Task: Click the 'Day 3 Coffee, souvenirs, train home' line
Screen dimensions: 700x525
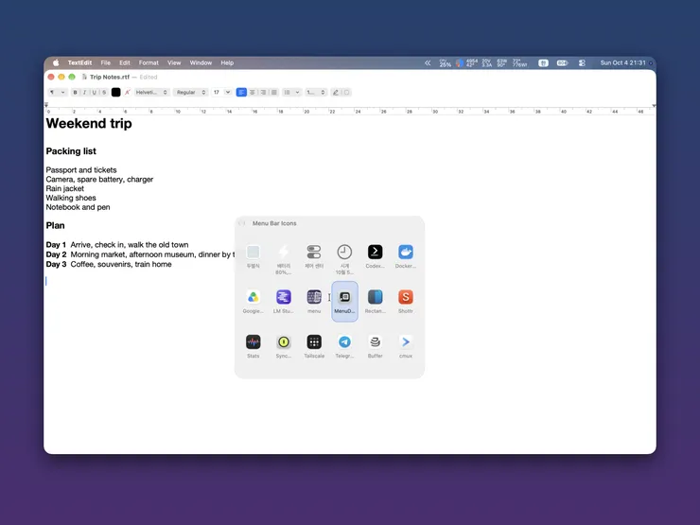Action: tap(109, 264)
